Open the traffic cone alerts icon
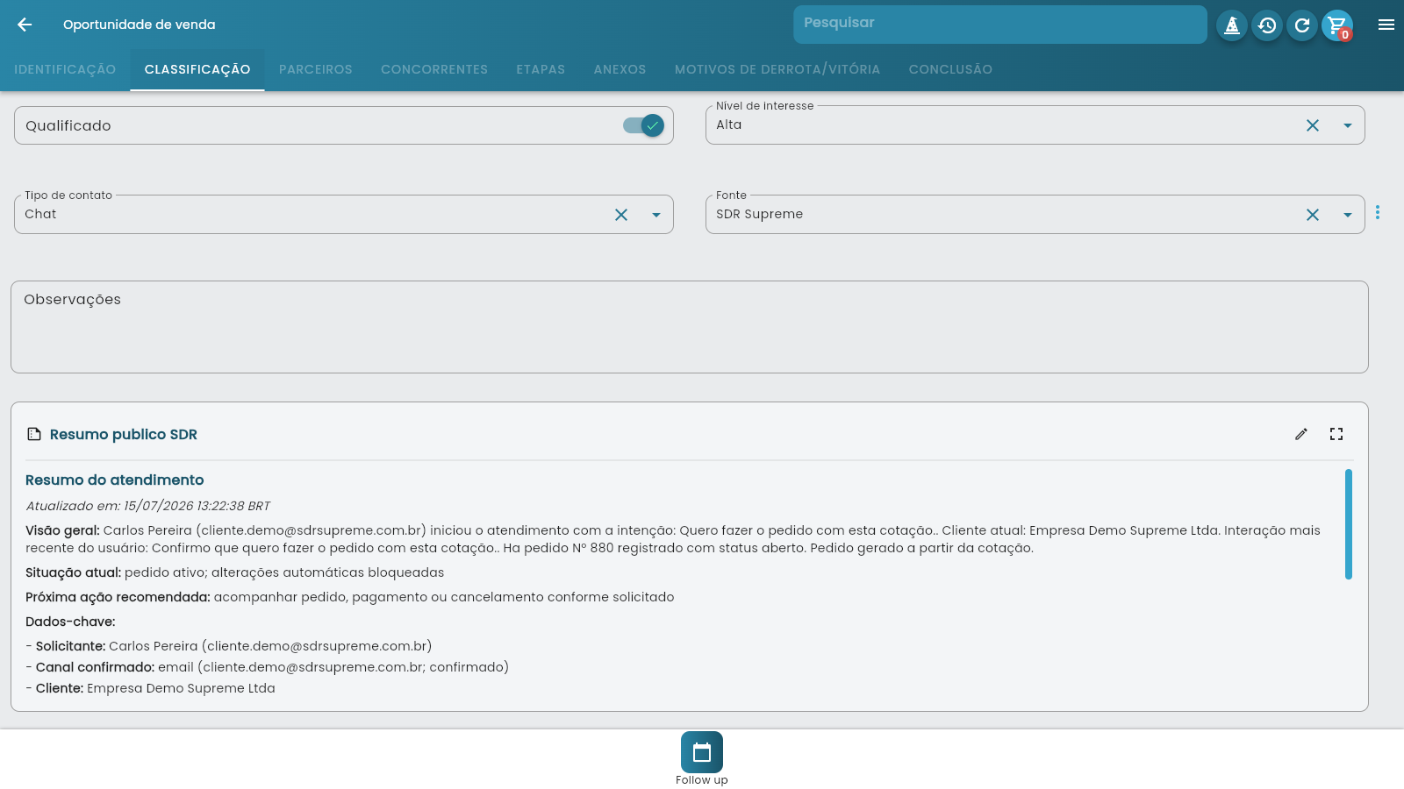 pyautogui.click(x=1232, y=25)
